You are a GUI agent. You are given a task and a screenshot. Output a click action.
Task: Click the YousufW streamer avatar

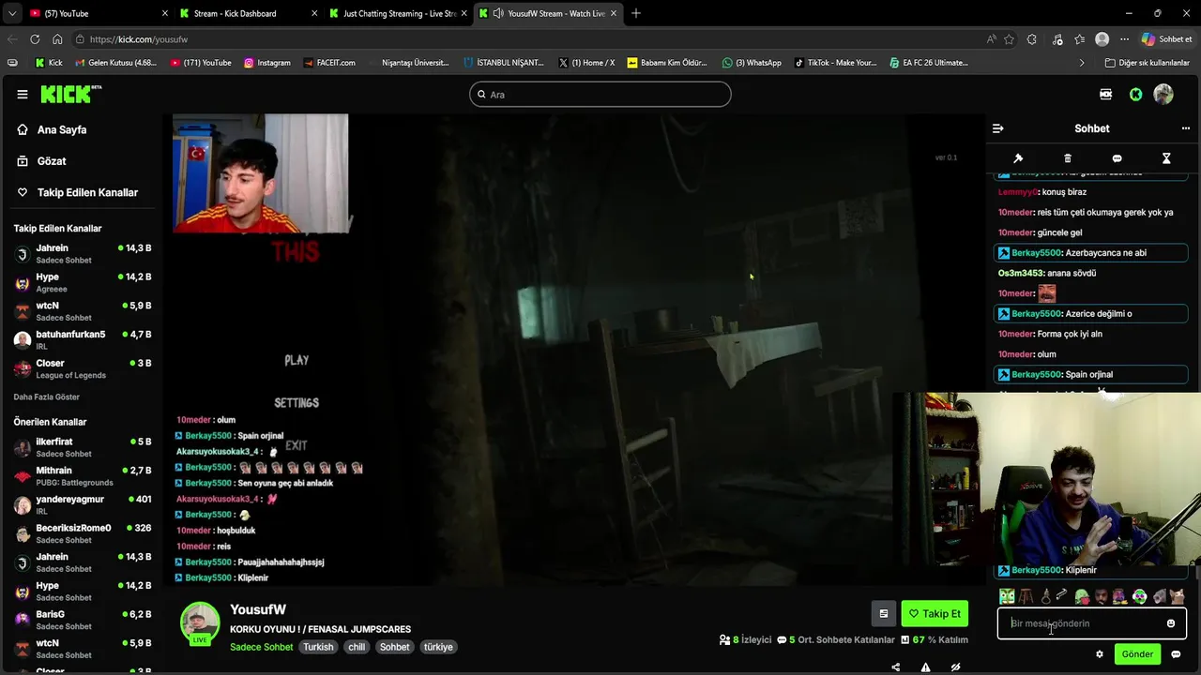click(200, 624)
